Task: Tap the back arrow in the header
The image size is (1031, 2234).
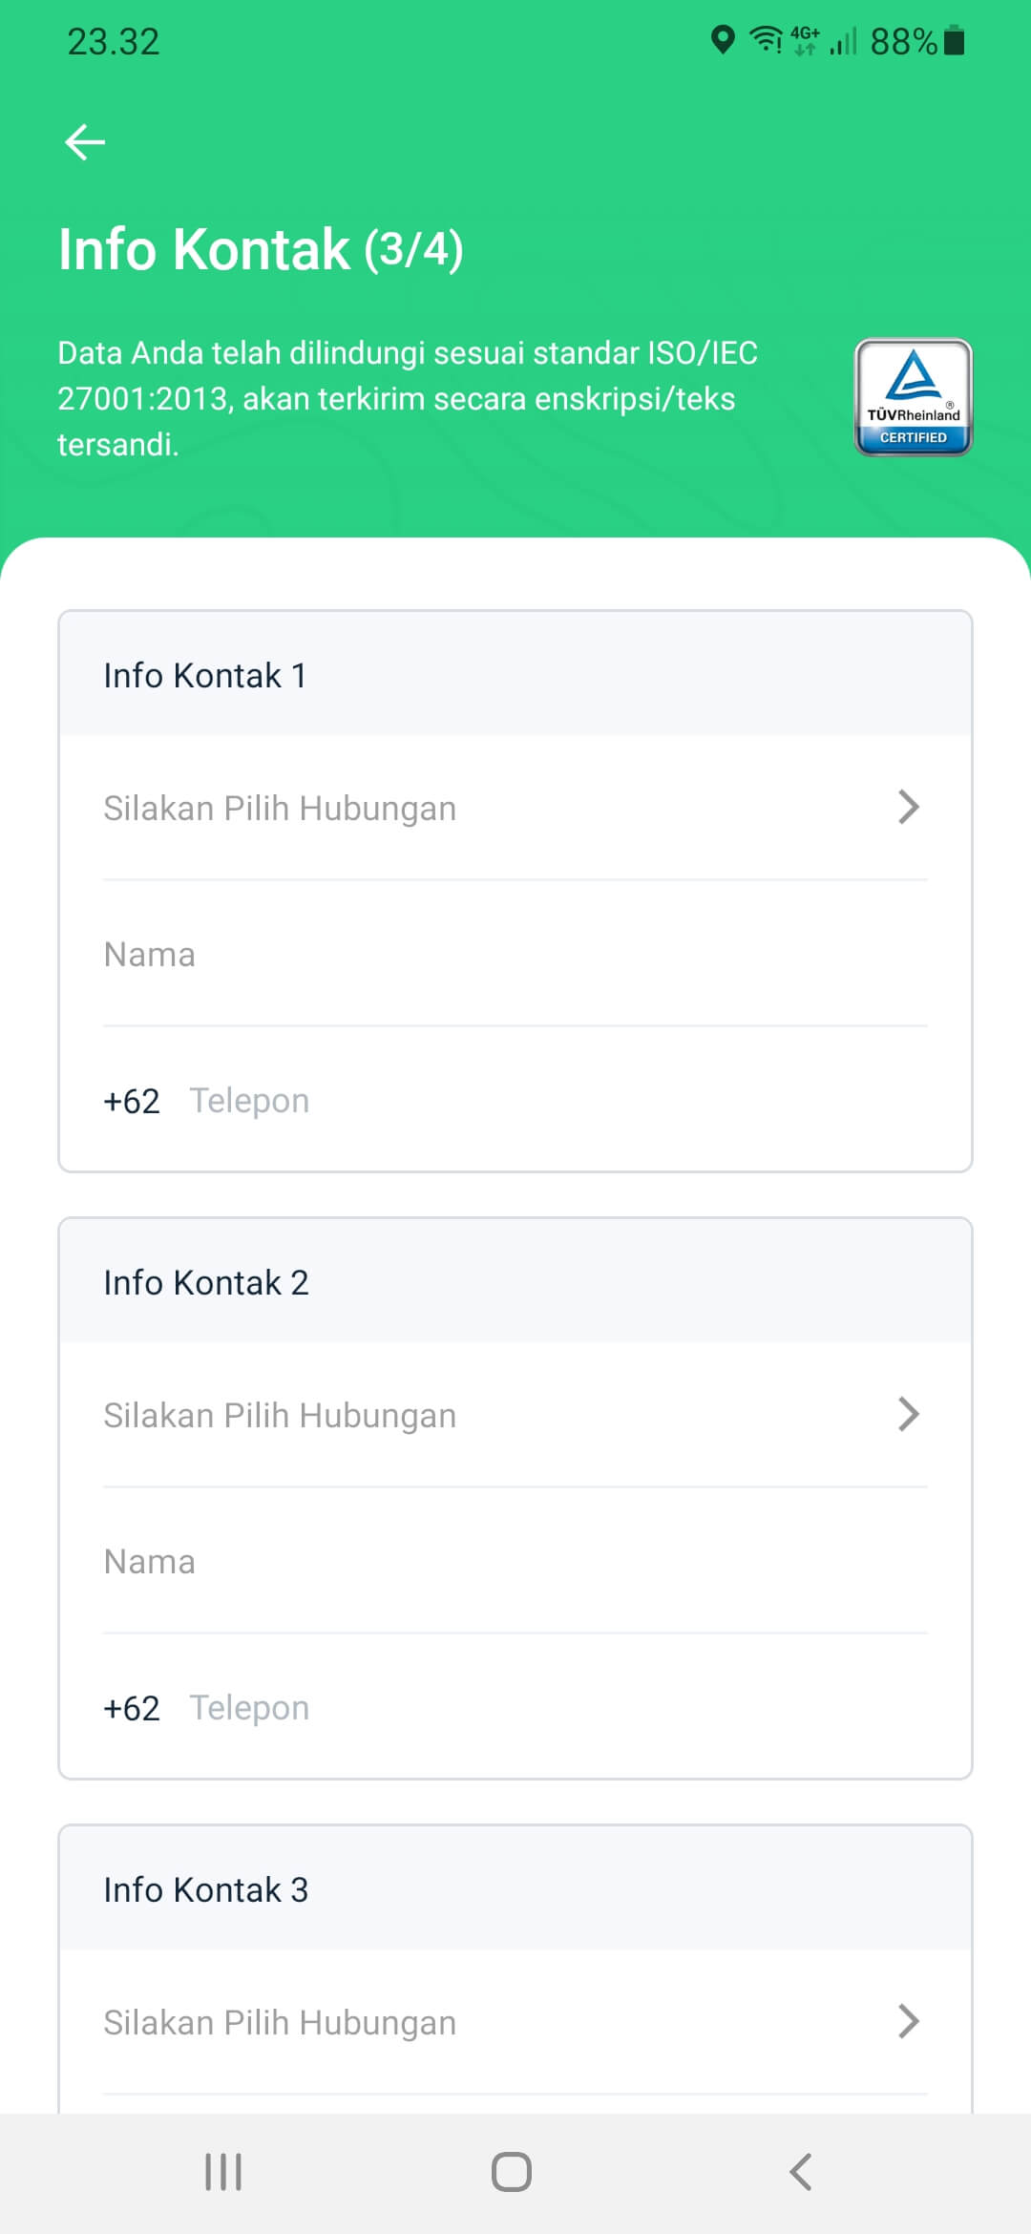Action: point(85,142)
